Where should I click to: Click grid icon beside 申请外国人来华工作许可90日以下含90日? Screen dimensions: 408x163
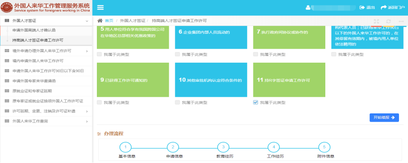pyautogui.click(x=7, y=71)
